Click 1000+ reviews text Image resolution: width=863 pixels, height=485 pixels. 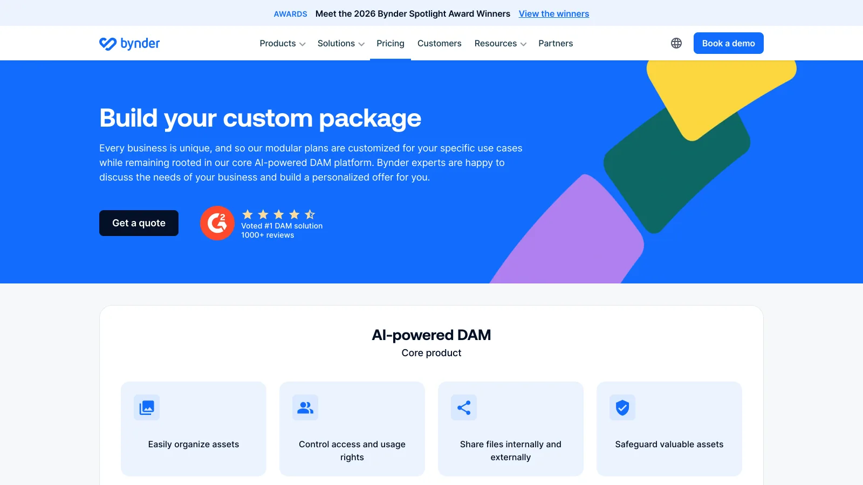click(268, 235)
